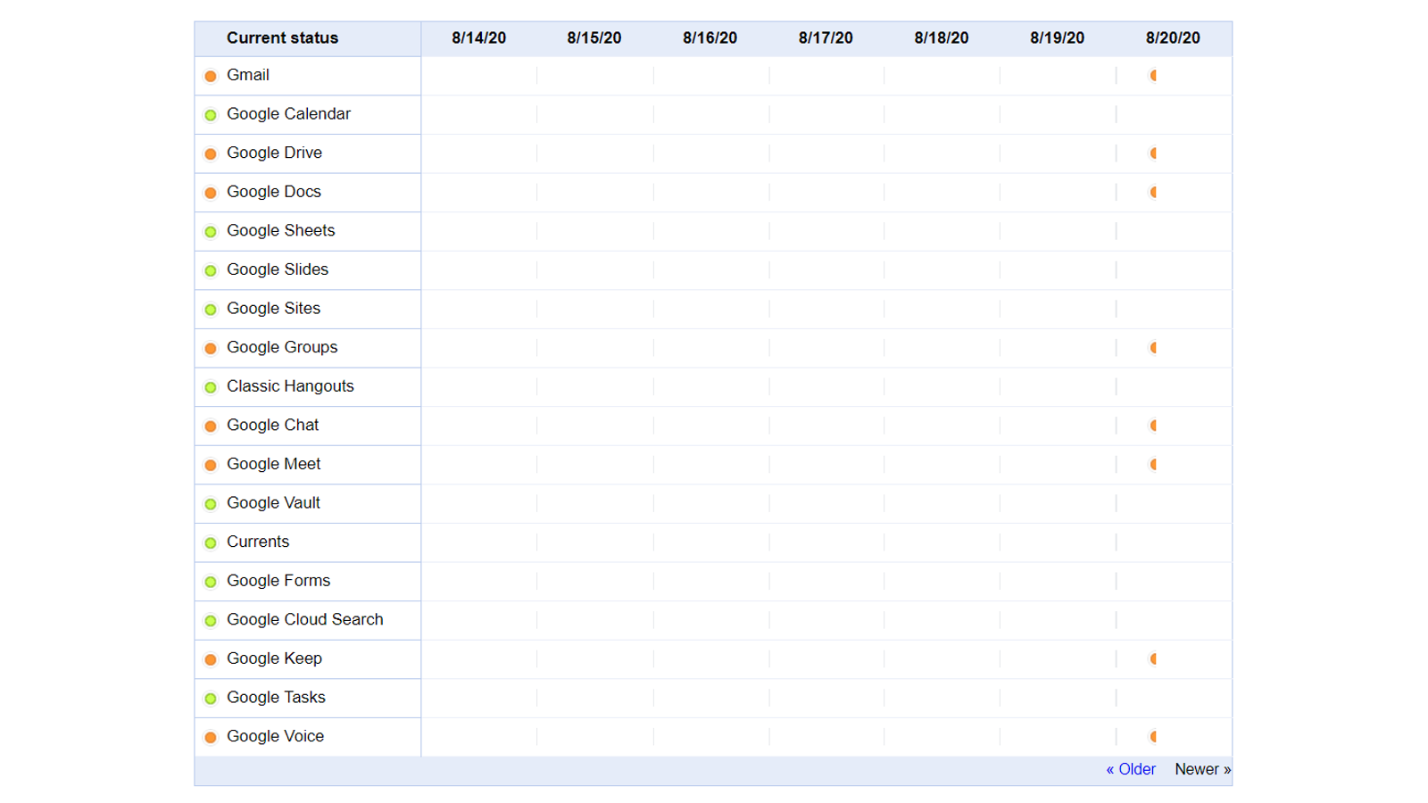Open Google Voice's 8/20/20 disruption marker
The height and width of the screenshot is (803, 1428).
point(1153,736)
